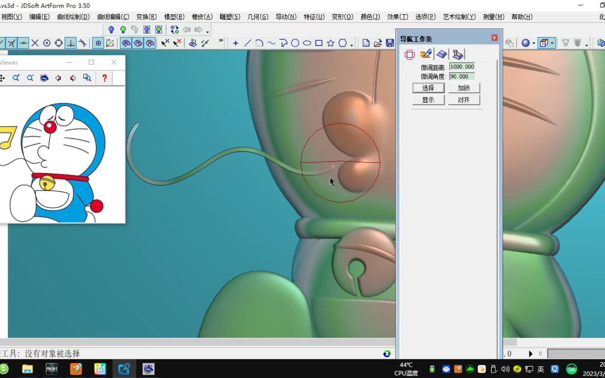Select the star shape drawing tool

click(331, 43)
